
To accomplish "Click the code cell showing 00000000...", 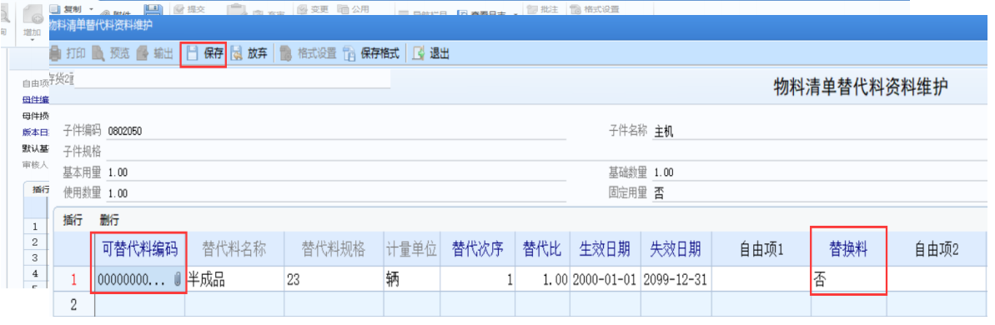I will pyautogui.click(x=139, y=280).
